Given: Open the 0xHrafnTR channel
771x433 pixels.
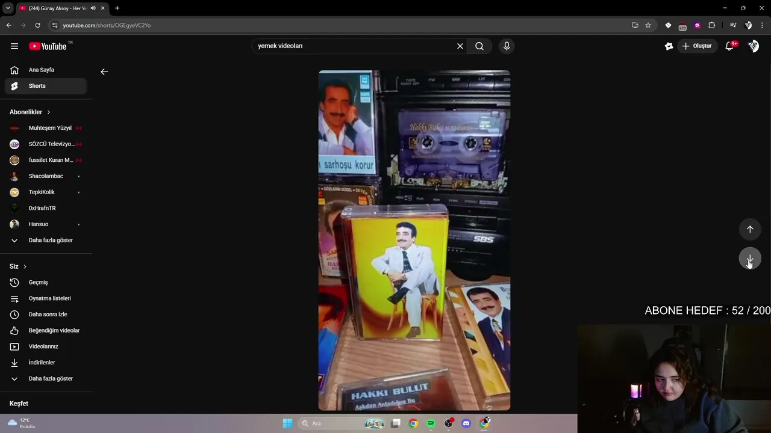Looking at the screenshot, I should pyautogui.click(x=46, y=208).
